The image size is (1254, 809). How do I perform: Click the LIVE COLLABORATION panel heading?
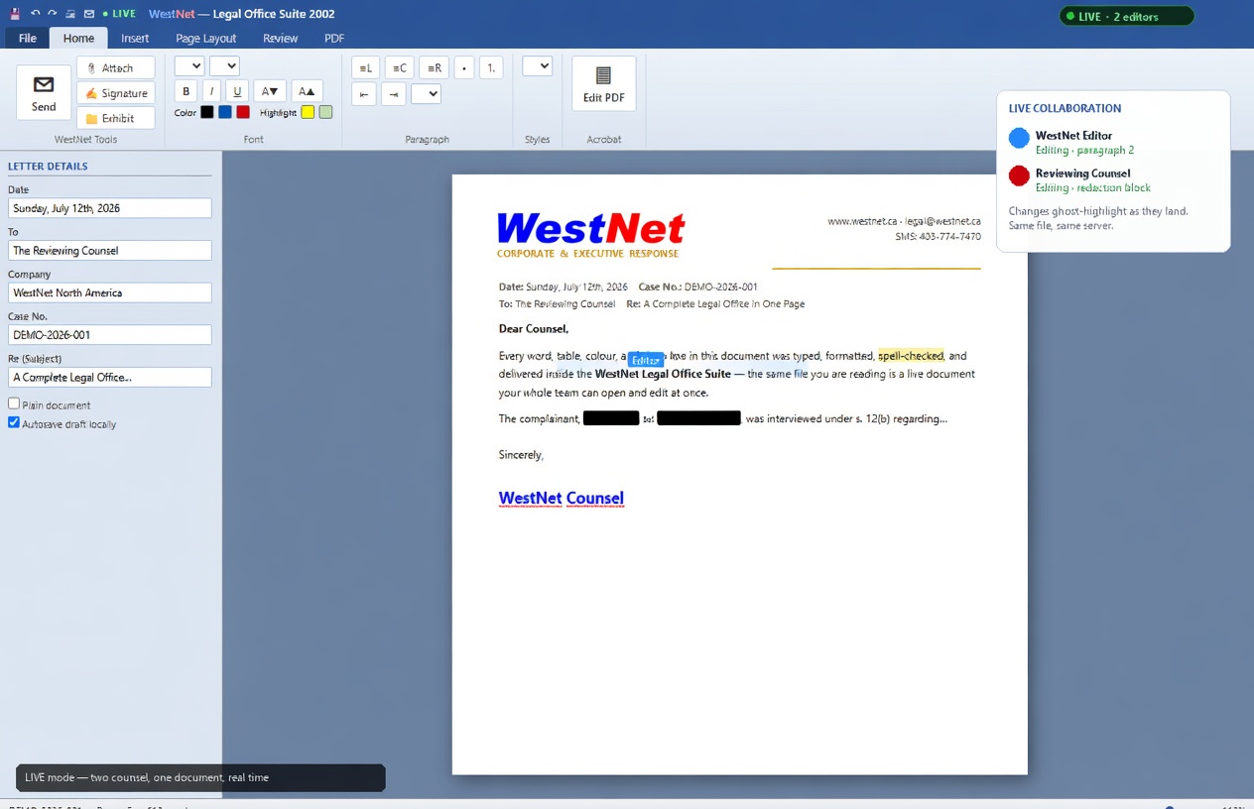[1065, 108]
